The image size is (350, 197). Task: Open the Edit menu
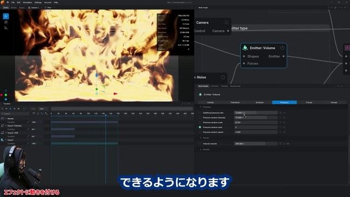(19, 2)
